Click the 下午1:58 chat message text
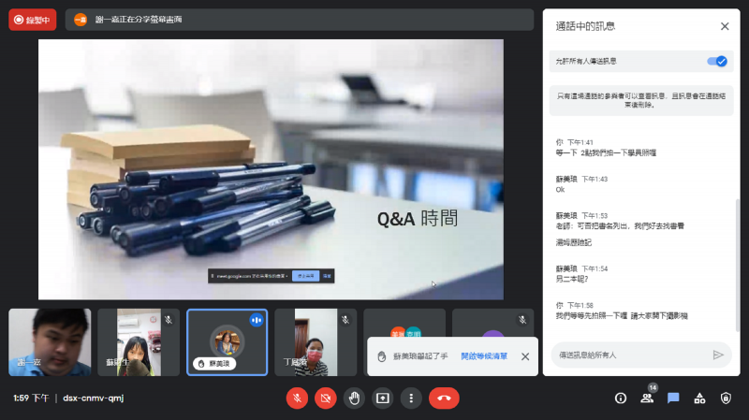The width and height of the screenshot is (749, 420). pyautogui.click(x=622, y=316)
